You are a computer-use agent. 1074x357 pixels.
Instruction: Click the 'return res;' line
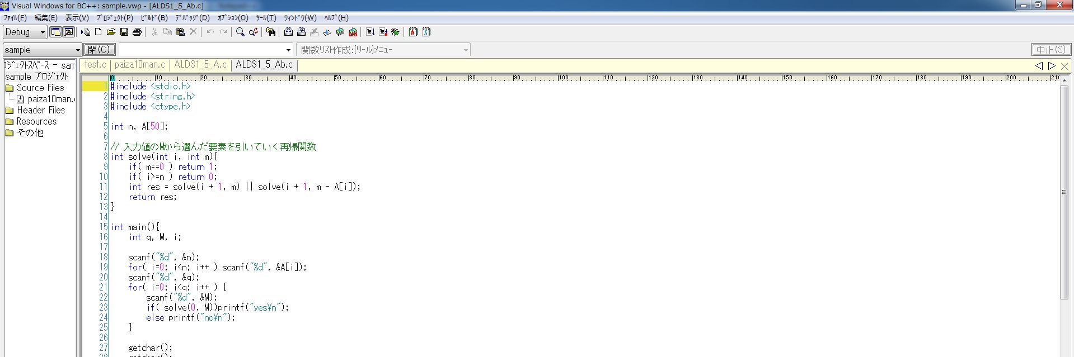[153, 197]
